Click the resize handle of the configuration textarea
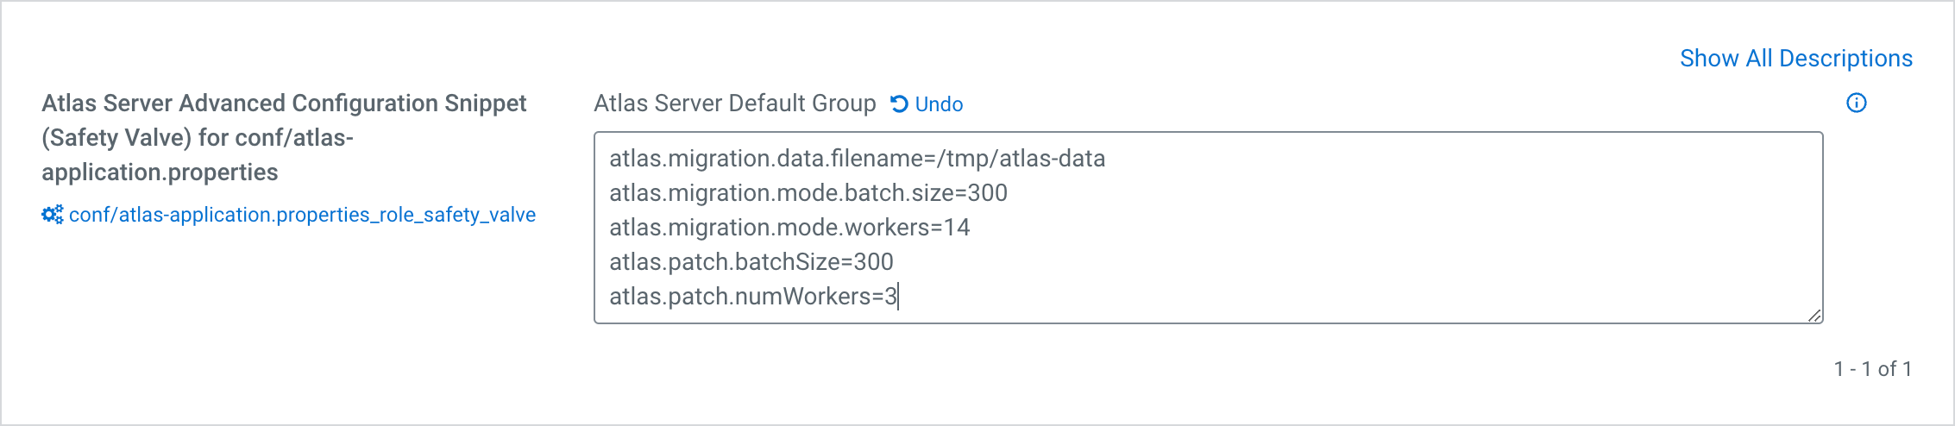The width and height of the screenshot is (1955, 426). click(x=1814, y=316)
